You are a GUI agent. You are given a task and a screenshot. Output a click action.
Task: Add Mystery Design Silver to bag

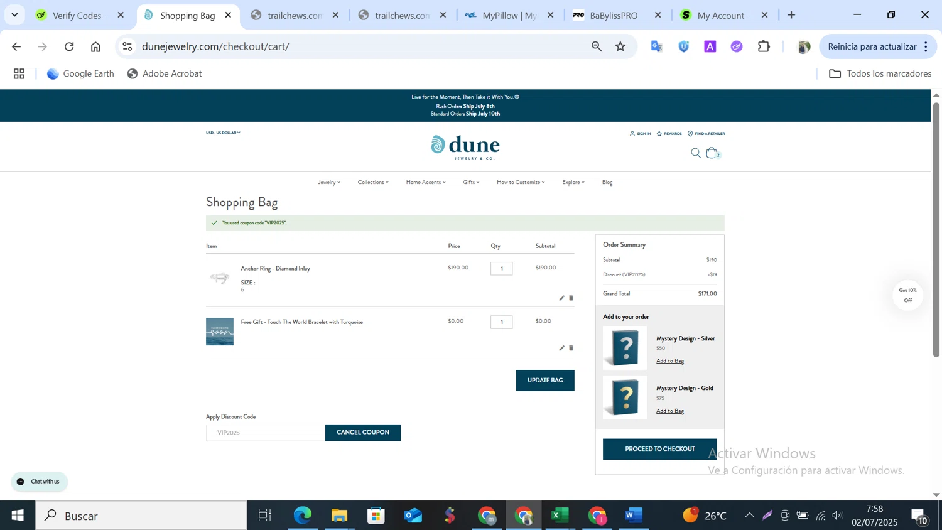coord(670,361)
